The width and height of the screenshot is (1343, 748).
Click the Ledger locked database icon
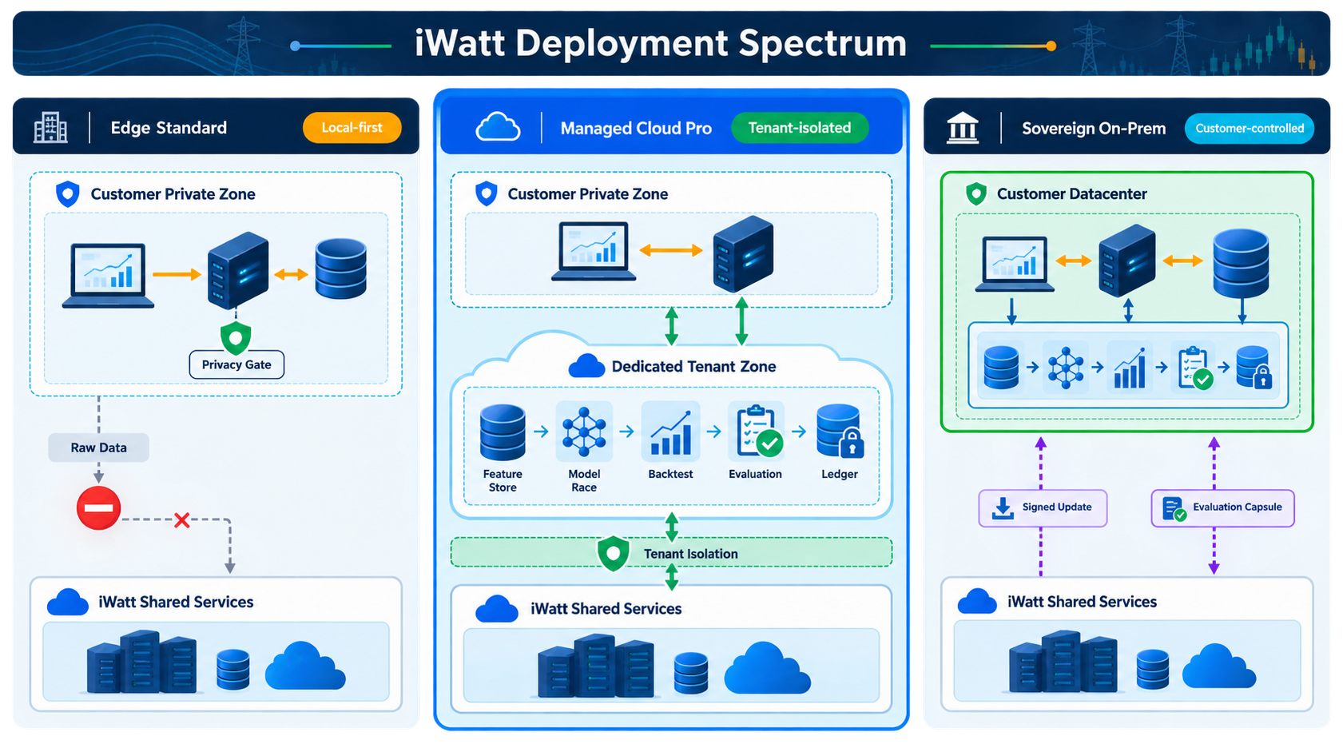tap(840, 432)
